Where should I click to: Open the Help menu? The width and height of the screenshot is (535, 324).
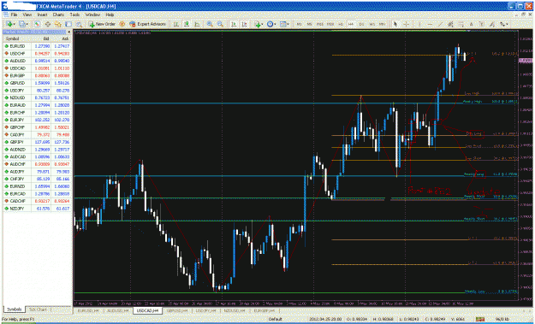pyautogui.click(x=110, y=15)
